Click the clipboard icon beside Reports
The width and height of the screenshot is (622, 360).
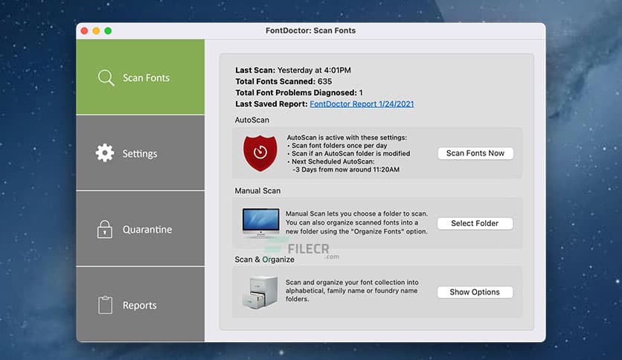105,305
